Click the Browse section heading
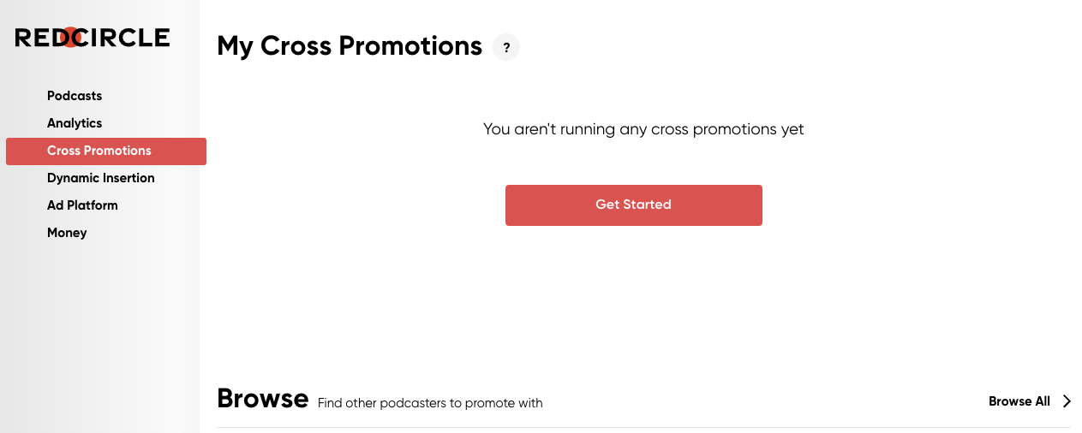The image size is (1082, 433). point(262,399)
